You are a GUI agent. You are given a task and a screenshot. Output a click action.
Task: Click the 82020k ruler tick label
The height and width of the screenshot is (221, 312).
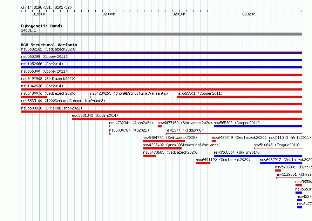249,14
